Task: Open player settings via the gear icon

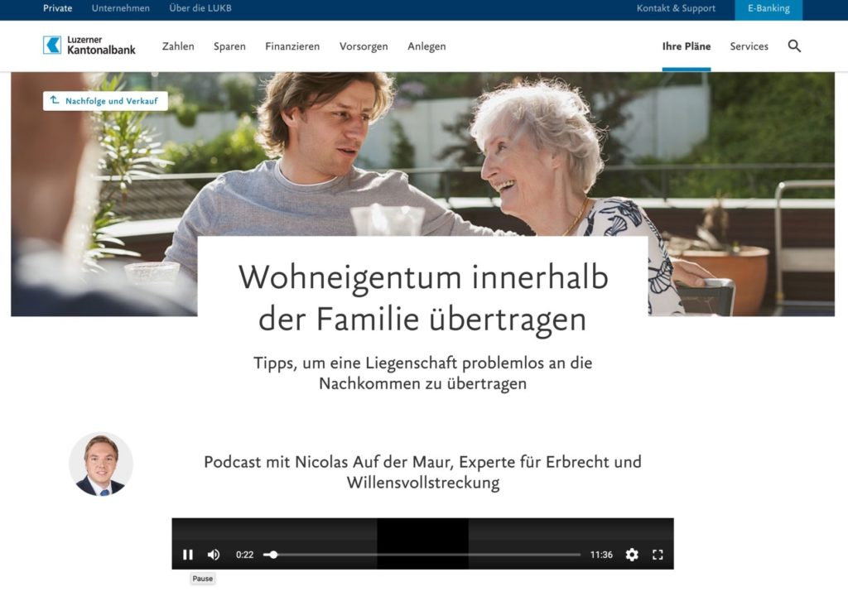Action: click(632, 555)
